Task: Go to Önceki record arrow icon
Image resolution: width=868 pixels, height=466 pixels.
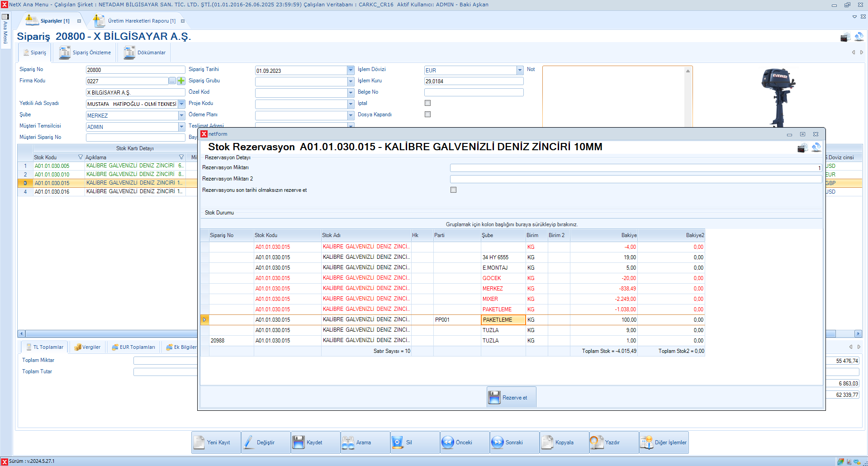Action: (447, 442)
